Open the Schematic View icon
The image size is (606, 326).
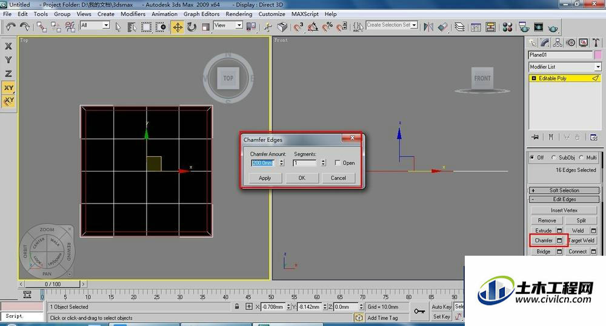tap(491, 27)
